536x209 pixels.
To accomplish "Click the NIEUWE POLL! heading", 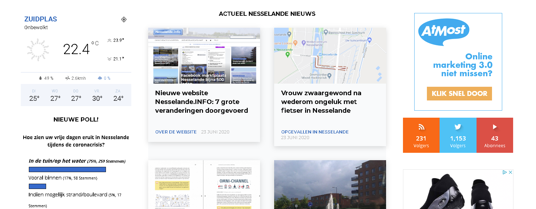I will pyautogui.click(x=76, y=119).
